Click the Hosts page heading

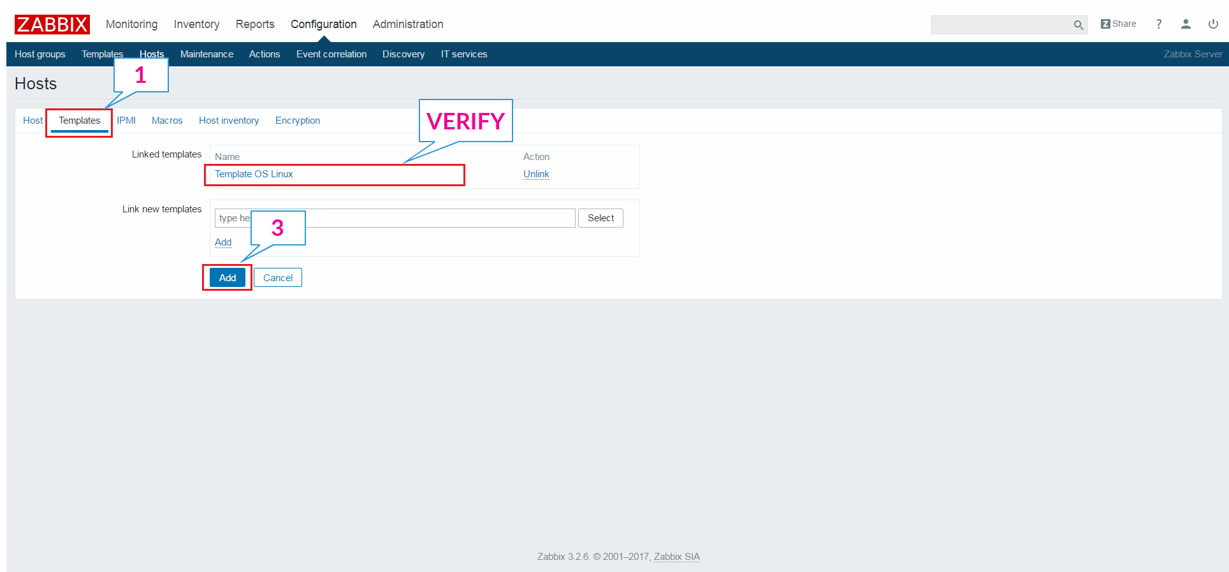tap(36, 84)
